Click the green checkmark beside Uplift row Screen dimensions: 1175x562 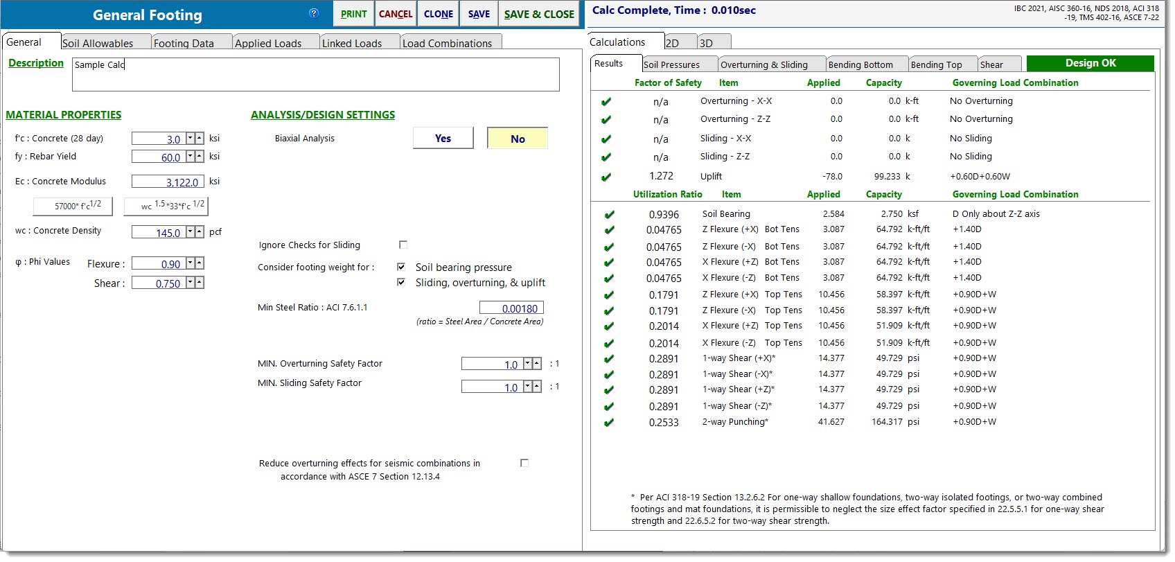pyautogui.click(x=606, y=177)
